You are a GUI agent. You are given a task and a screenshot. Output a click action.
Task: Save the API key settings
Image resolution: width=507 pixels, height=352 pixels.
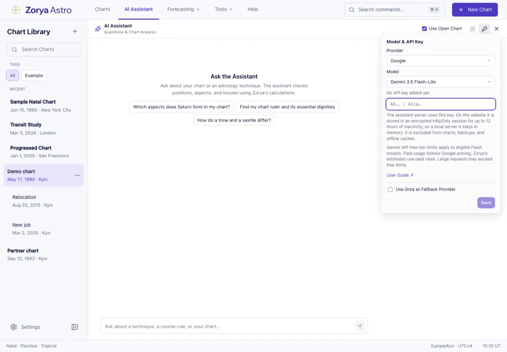click(486, 203)
